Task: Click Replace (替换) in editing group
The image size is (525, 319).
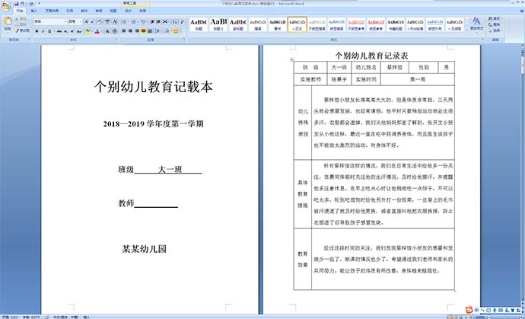Action: pos(495,24)
